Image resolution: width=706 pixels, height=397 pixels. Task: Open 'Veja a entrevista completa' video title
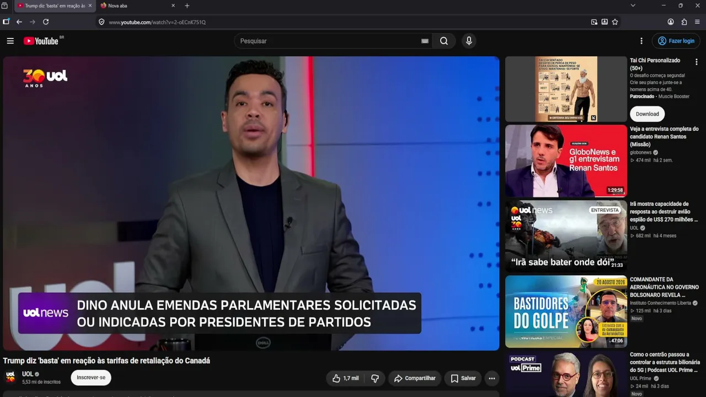pyautogui.click(x=664, y=137)
